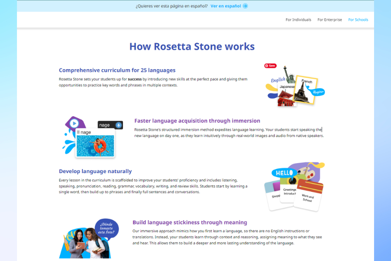Click the swimming pool Il nage picture

click(x=95, y=146)
